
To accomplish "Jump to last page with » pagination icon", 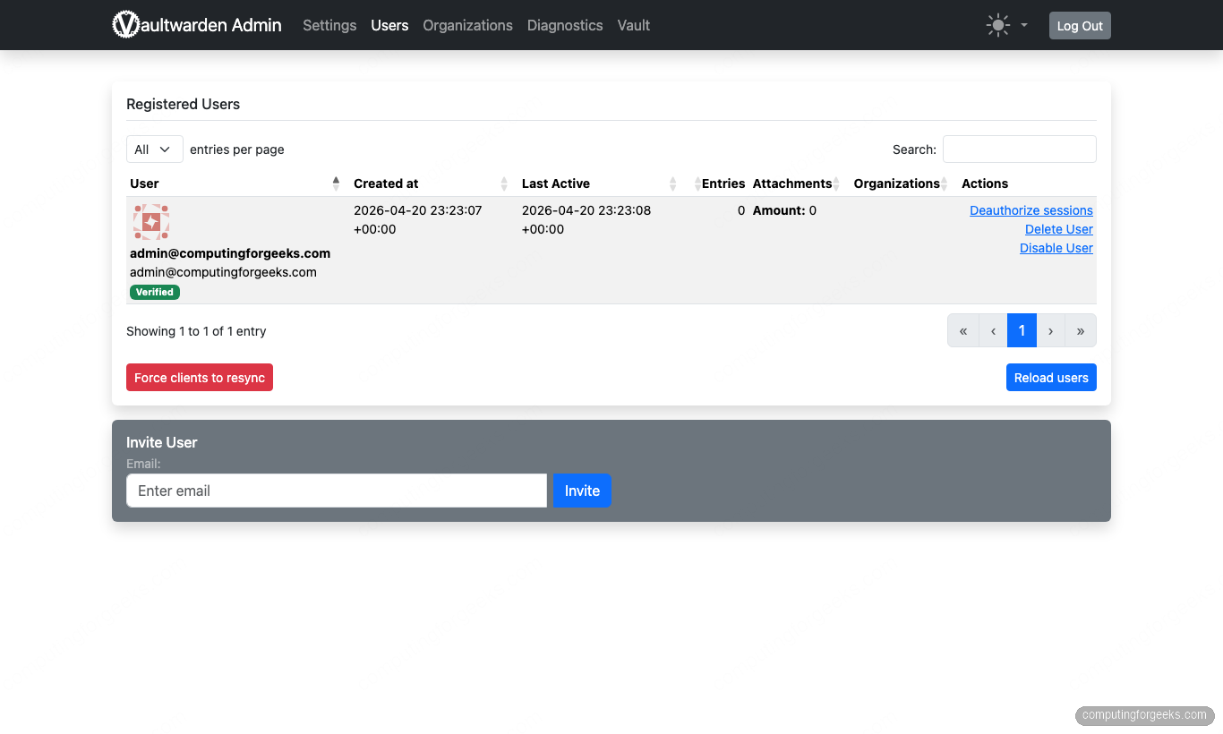I will pos(1080,330).
